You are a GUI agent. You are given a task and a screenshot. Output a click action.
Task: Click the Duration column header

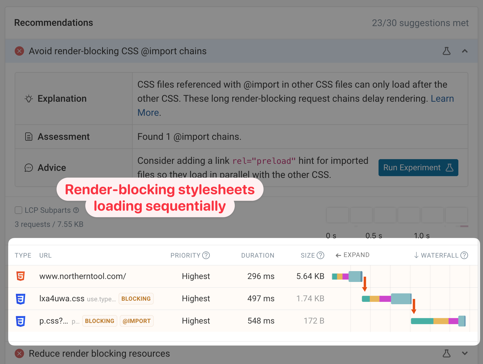[x=257, y=255]
